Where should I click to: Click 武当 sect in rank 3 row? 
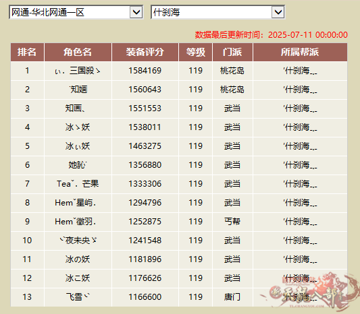coord(232,108)
